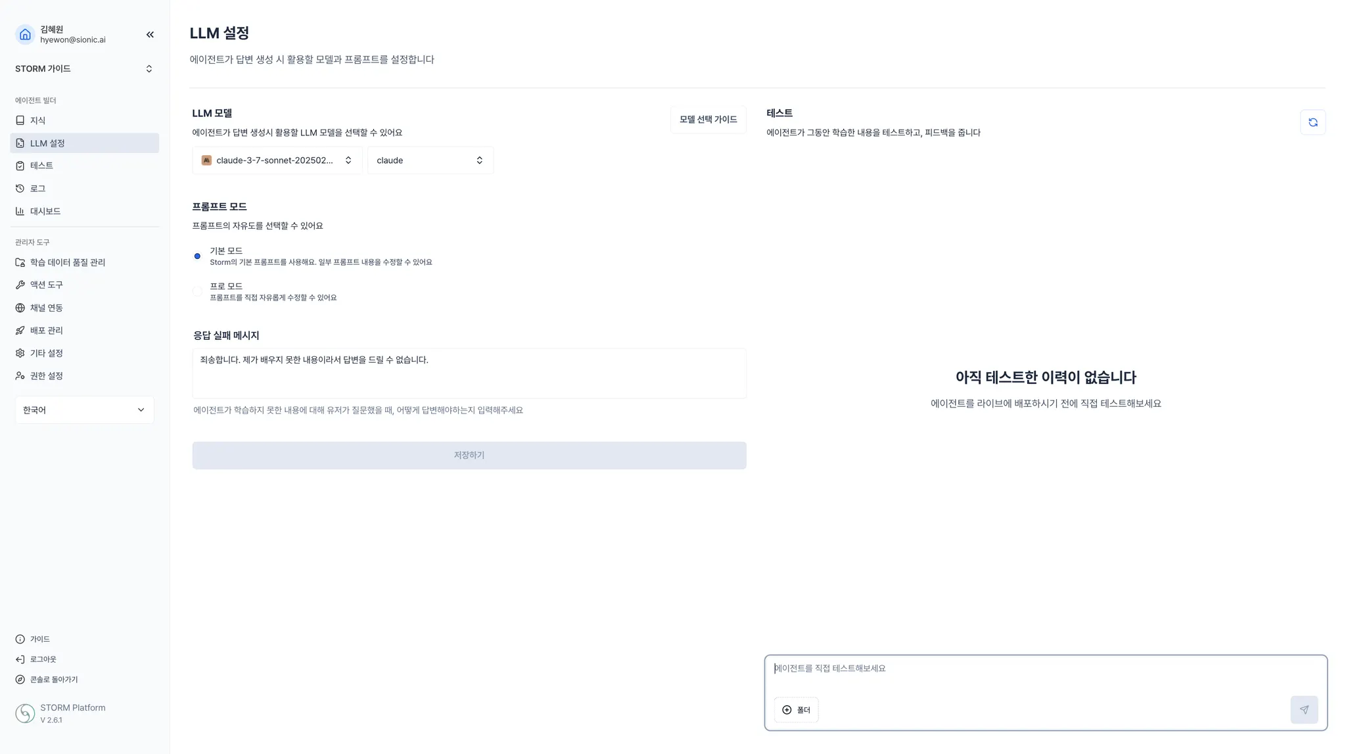
Task: Click the home icon beside 김혜원
Action: pos(25,34)
